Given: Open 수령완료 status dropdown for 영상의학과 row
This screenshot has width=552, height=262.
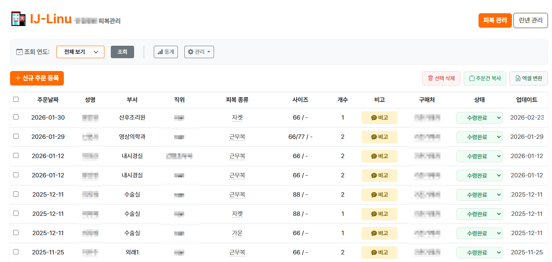Looking at the screenshot, I should (x=479, y=137).
